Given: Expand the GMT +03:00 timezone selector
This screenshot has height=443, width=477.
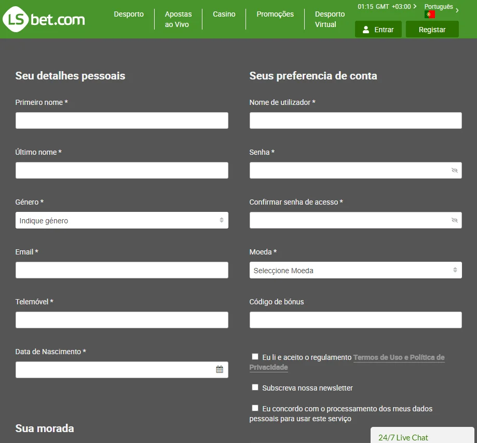Looking at the screenshot, I should pos(387,7).
